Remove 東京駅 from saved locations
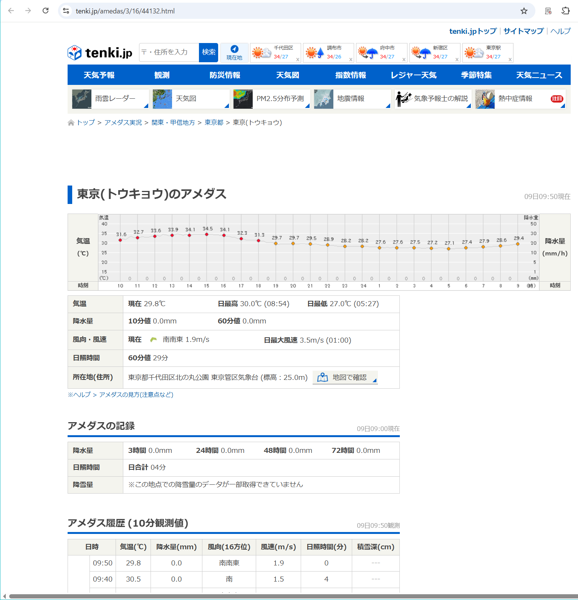The image size is (578, 600). 510,60
